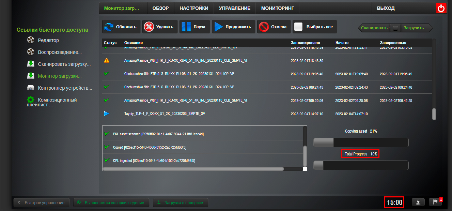The width and height of the screenshot is (452, 211).
Task: Click checkmark status of Cheburashka 09:24:43 row
Action: (106, 87)
